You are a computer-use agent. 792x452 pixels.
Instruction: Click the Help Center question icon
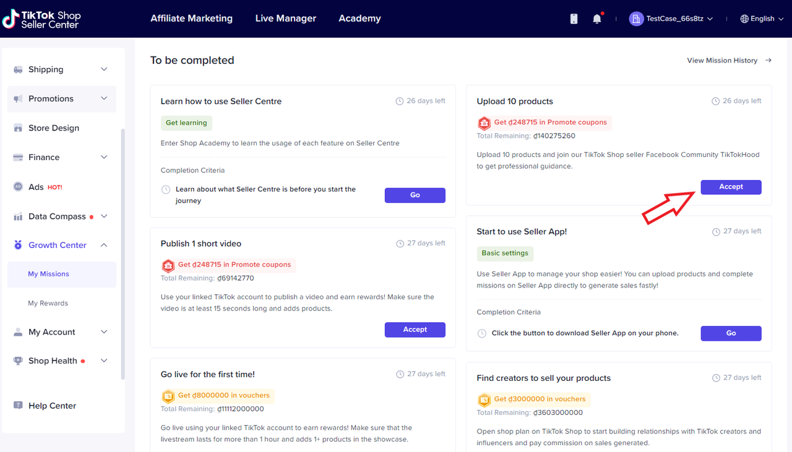pyautogui.click(x=18, y=406)
